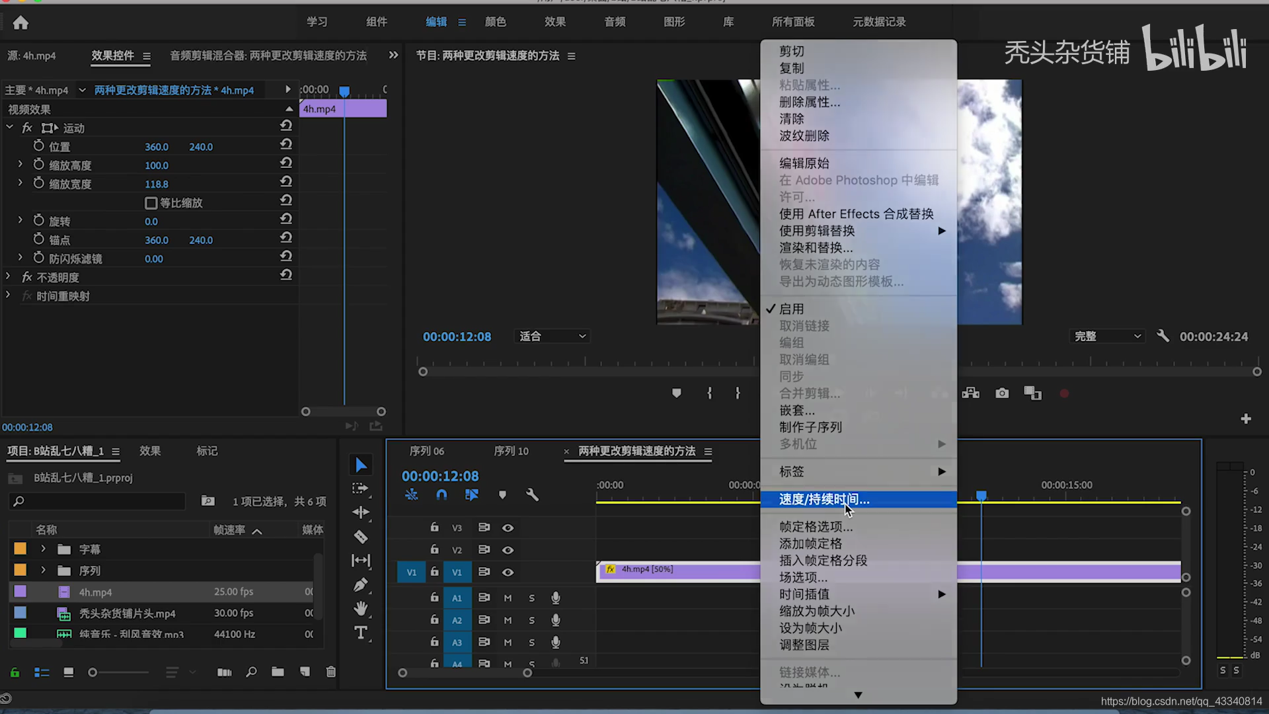Open the 适合 zoom level dropdown
Image resolution: width=1269 pixels, height=714 pixels.
(552, 337)
